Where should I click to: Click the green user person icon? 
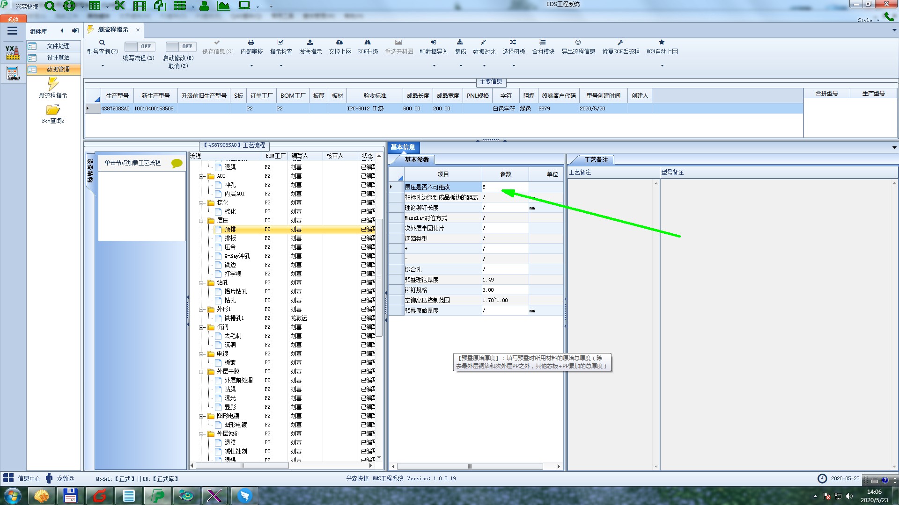pos(204,6)
